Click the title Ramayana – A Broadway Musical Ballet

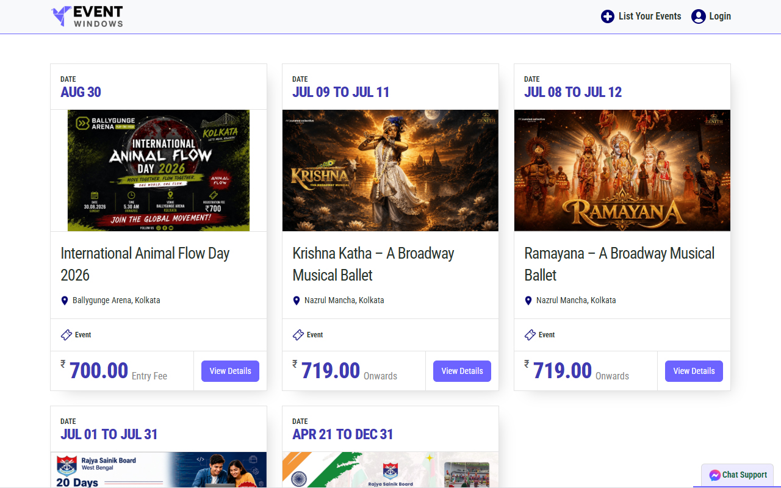pyautogui.click(x=619, y=264)
